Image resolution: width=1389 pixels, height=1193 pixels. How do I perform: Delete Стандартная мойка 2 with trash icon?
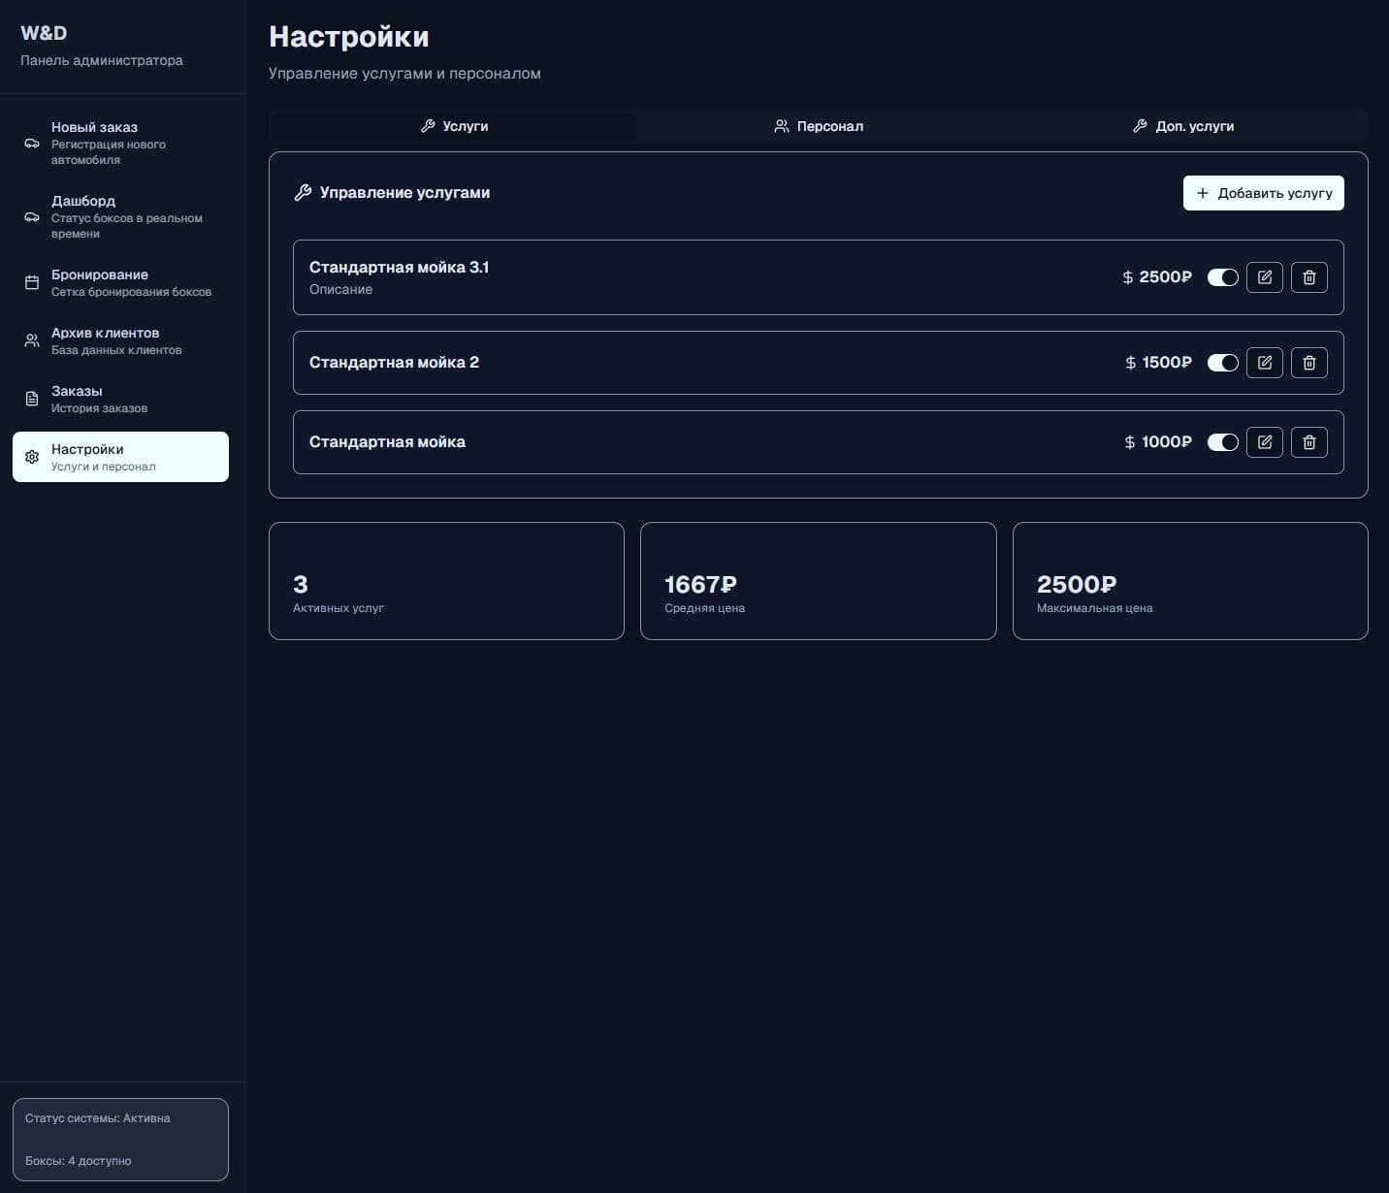(1308, 363)
